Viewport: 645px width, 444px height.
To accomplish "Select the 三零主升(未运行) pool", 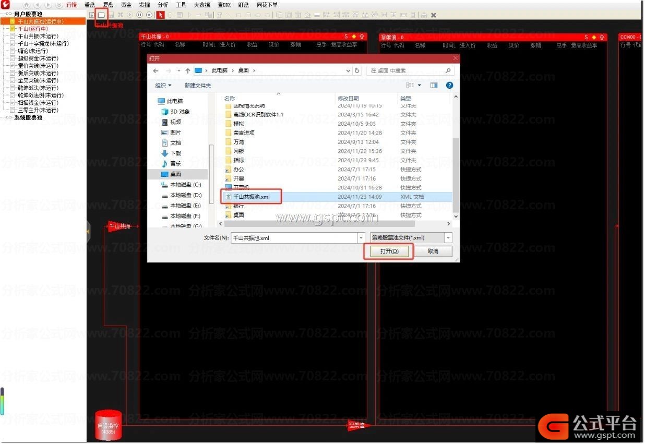I will 38,110.
